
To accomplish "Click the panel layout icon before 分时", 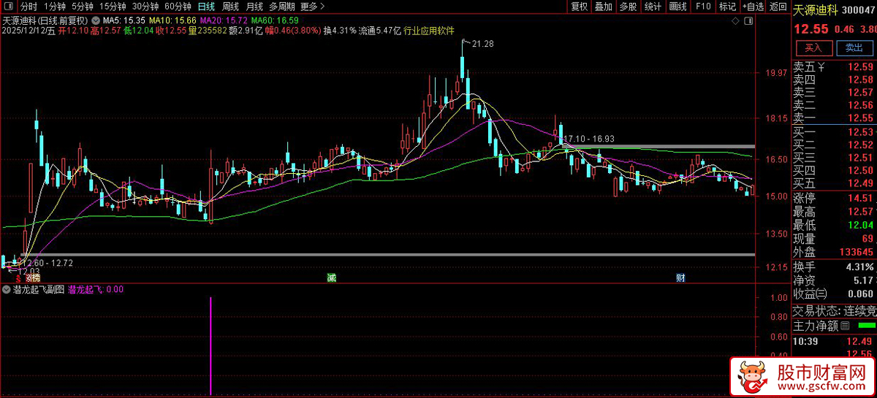I will point(9,7).
